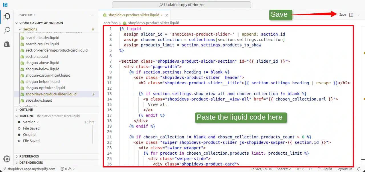The image size is (365, 172).
Task: Open editor more actions ellipsis
Action: click(358, 15)
